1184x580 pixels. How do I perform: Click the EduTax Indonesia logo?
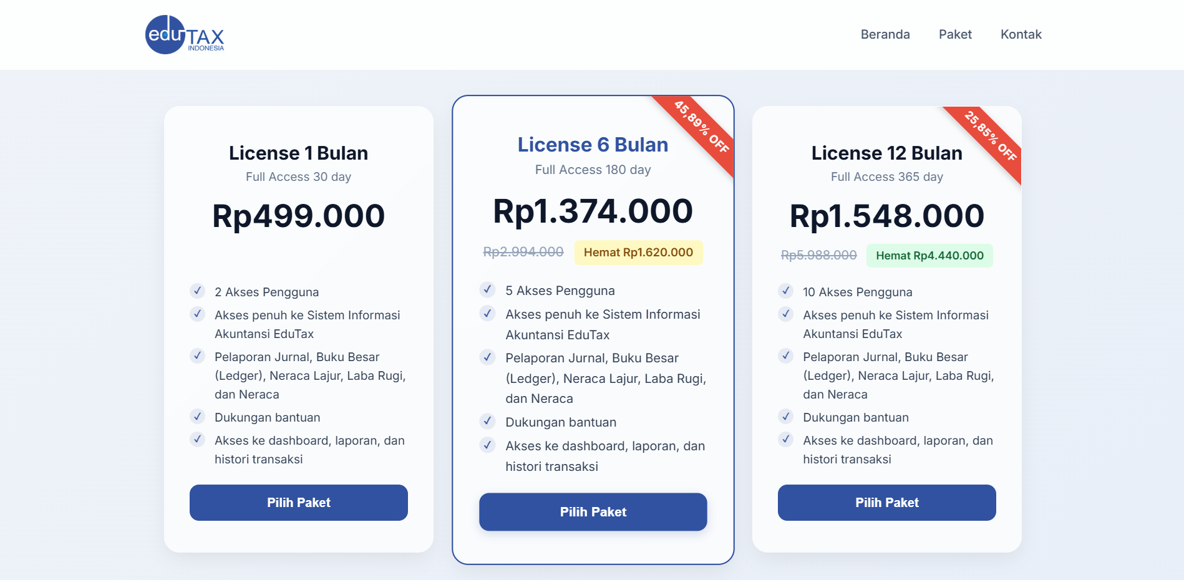pos(184,35)
